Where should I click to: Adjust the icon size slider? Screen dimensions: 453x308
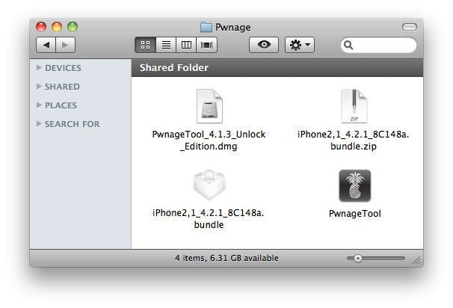tap(358, 258)
